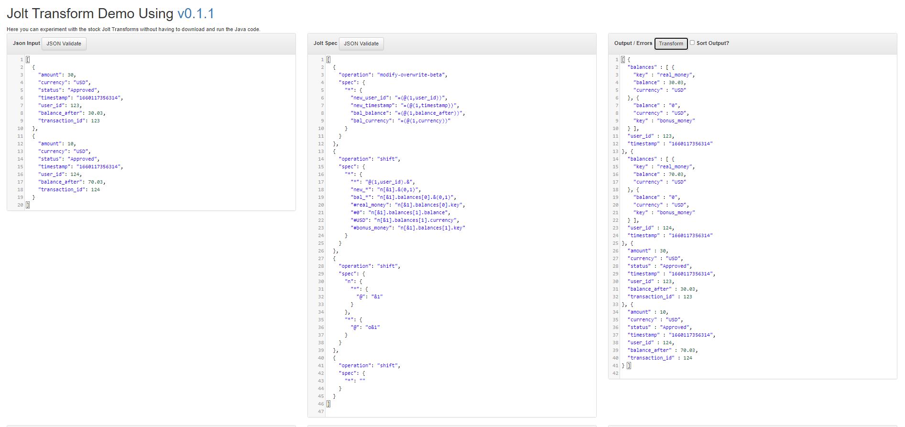Click JSON Validate in Json Input panel
This screenshot has width=905, height=427.
click(x=64, y=44)
